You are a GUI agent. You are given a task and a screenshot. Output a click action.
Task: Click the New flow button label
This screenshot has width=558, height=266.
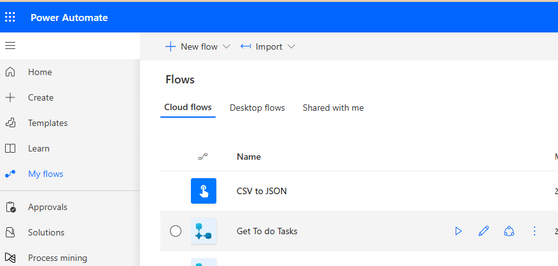(199, 46)
